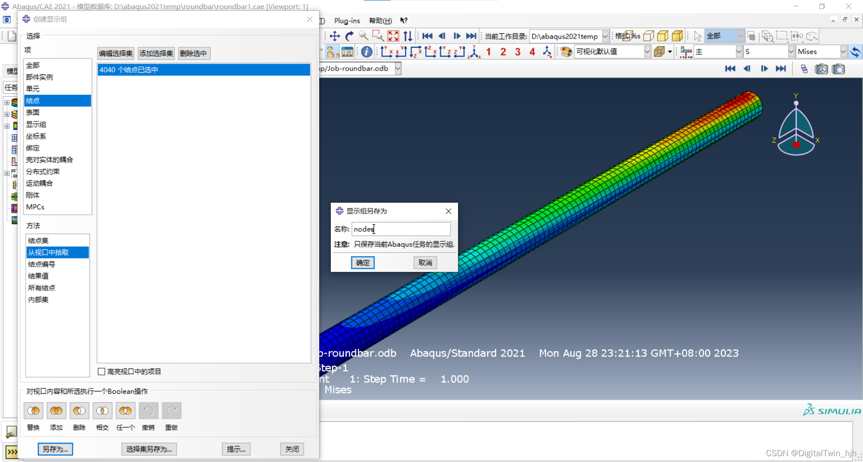
Task: Click the blue sync arrows icon
Action: click(x=855, y=52)
